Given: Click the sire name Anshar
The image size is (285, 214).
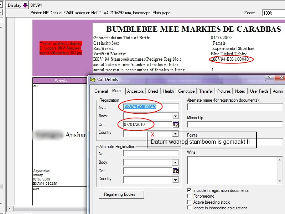Looking at the screenshot, I should coord(76,135).
